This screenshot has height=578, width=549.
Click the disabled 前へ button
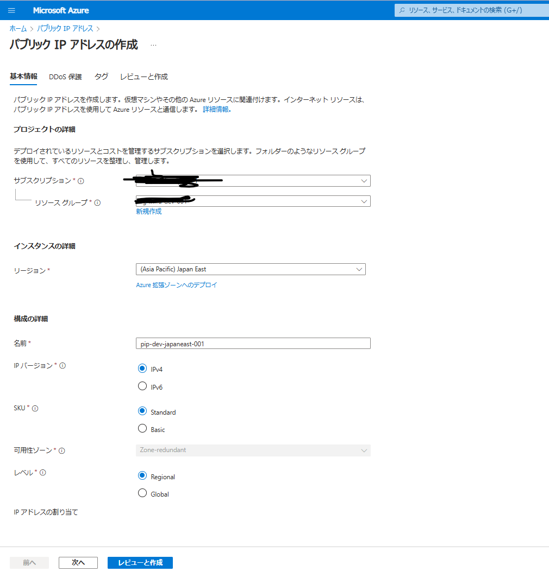(29, 562)
